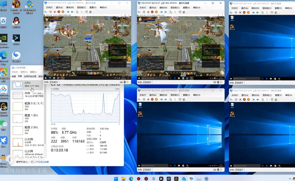Pause the 001-WIN10 virtual machine
295x181 pixels.
coord(68,12)
